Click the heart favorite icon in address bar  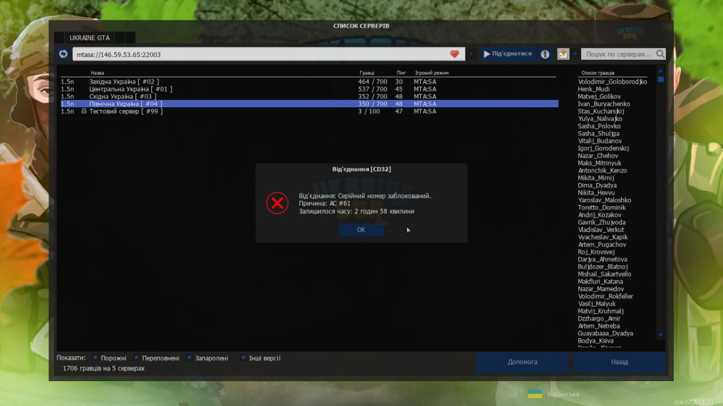click(455, 54)
